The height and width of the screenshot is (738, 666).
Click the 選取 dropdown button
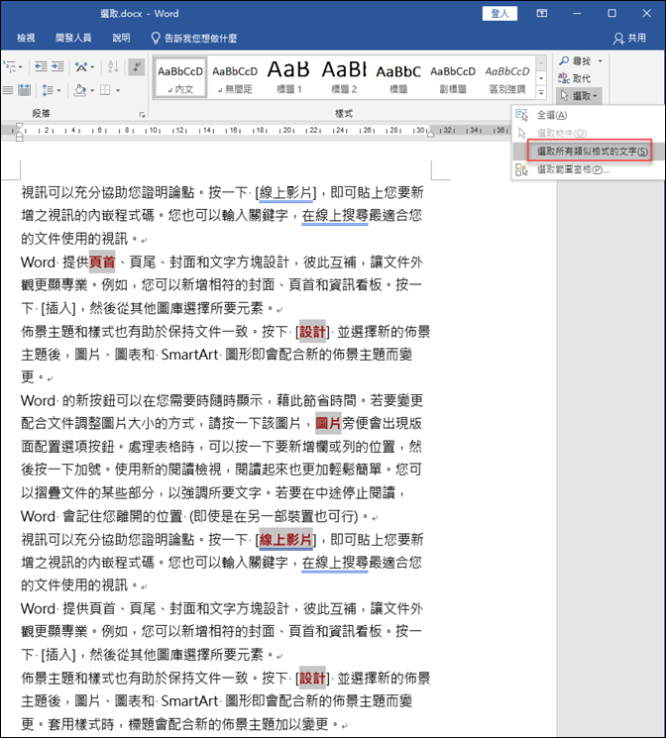click(579, 96)
